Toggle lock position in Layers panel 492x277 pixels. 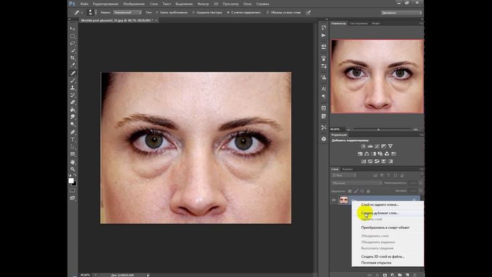[x=362, y=191]
